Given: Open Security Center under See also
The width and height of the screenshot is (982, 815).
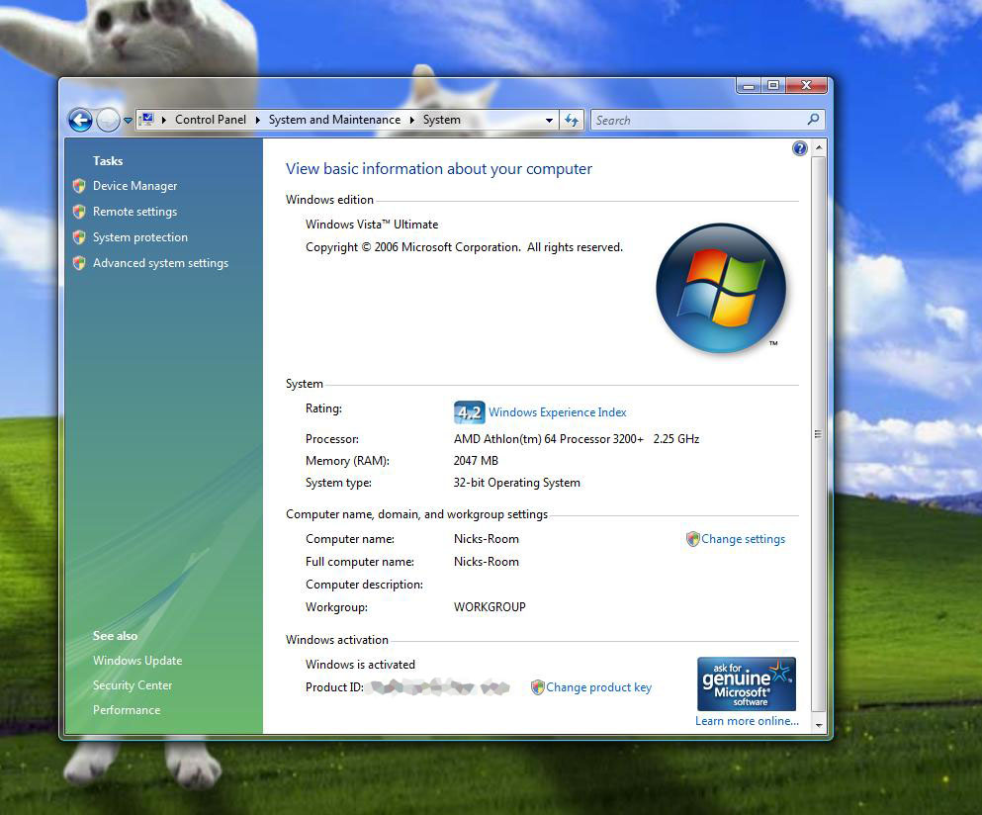Looking at the screenshot, I should [133, 685].
